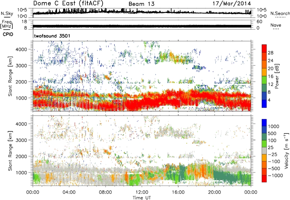Click the '24' label on Power color bar
Viewport: 290px width, 200px height.
tap(270, 61)
